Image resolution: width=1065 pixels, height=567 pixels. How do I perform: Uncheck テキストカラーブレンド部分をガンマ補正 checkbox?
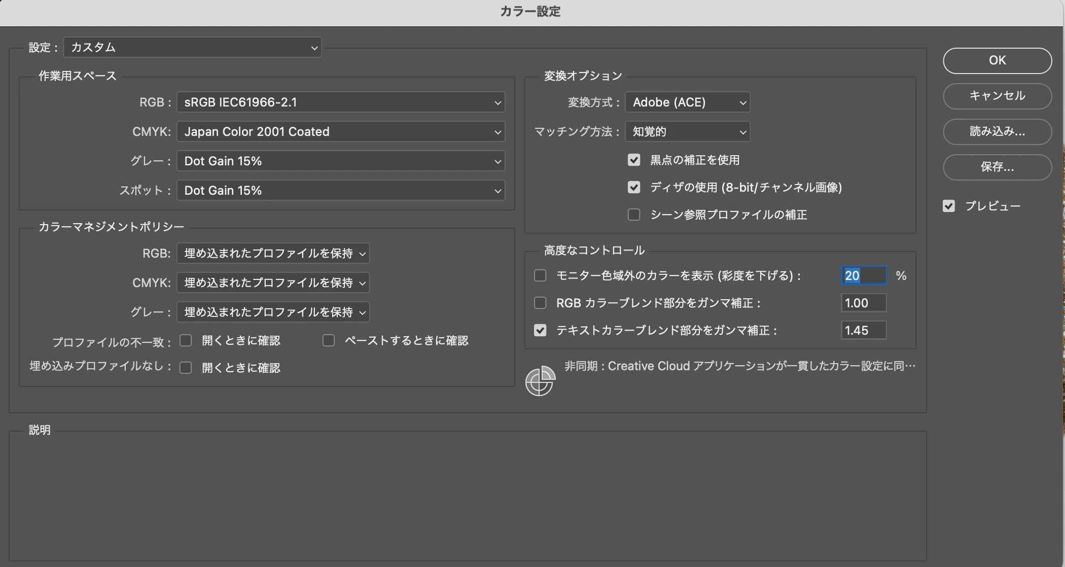click(x=540, y=331)
